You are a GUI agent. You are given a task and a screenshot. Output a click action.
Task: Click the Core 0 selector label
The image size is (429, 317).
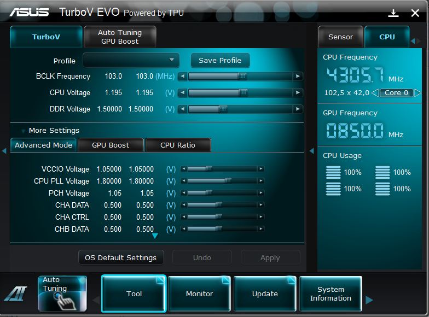point(396,93)
